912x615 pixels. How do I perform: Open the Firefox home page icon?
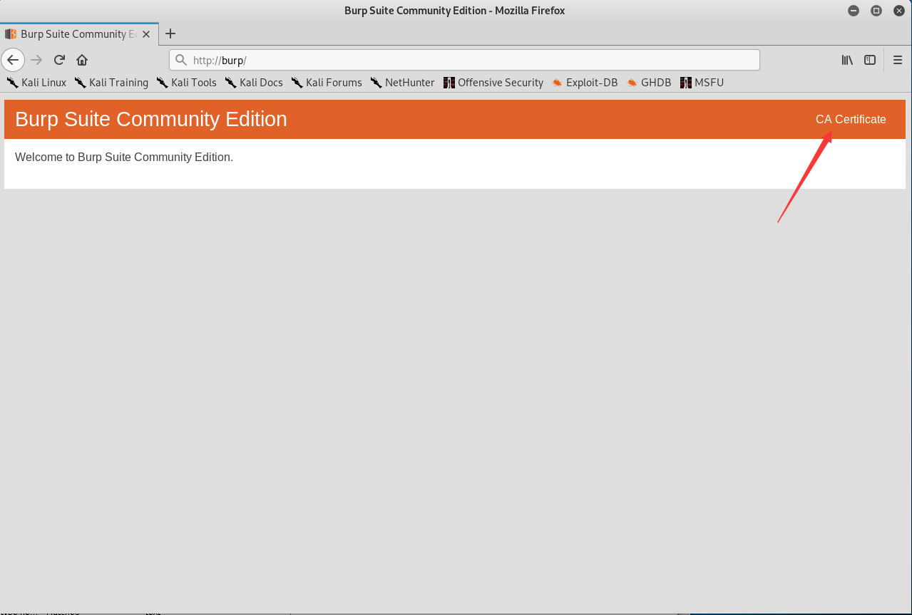coord(82,60)
